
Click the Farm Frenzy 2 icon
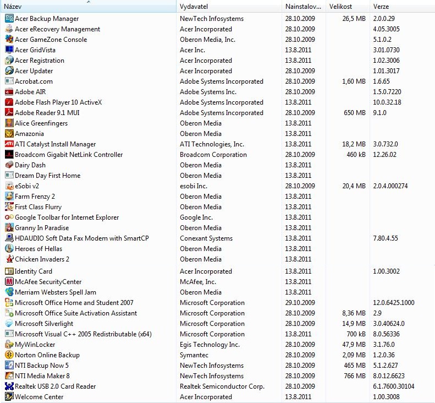pos(9,196)
